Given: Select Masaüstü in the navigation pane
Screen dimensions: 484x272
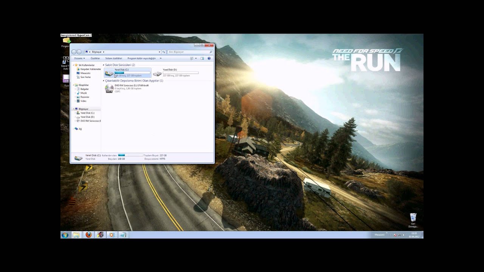Looking at the screenshot, I should click(85, 73).
